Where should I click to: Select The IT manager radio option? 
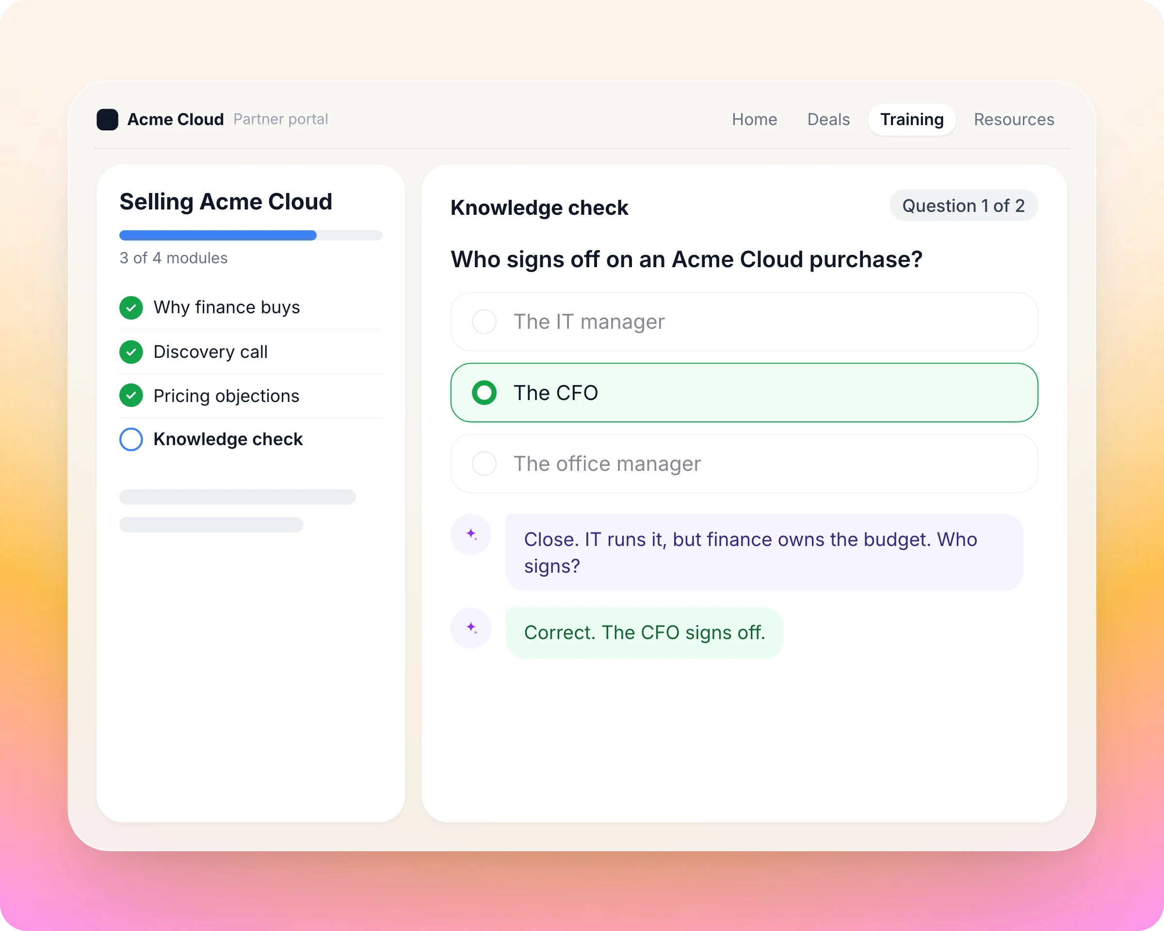[744, 321]
